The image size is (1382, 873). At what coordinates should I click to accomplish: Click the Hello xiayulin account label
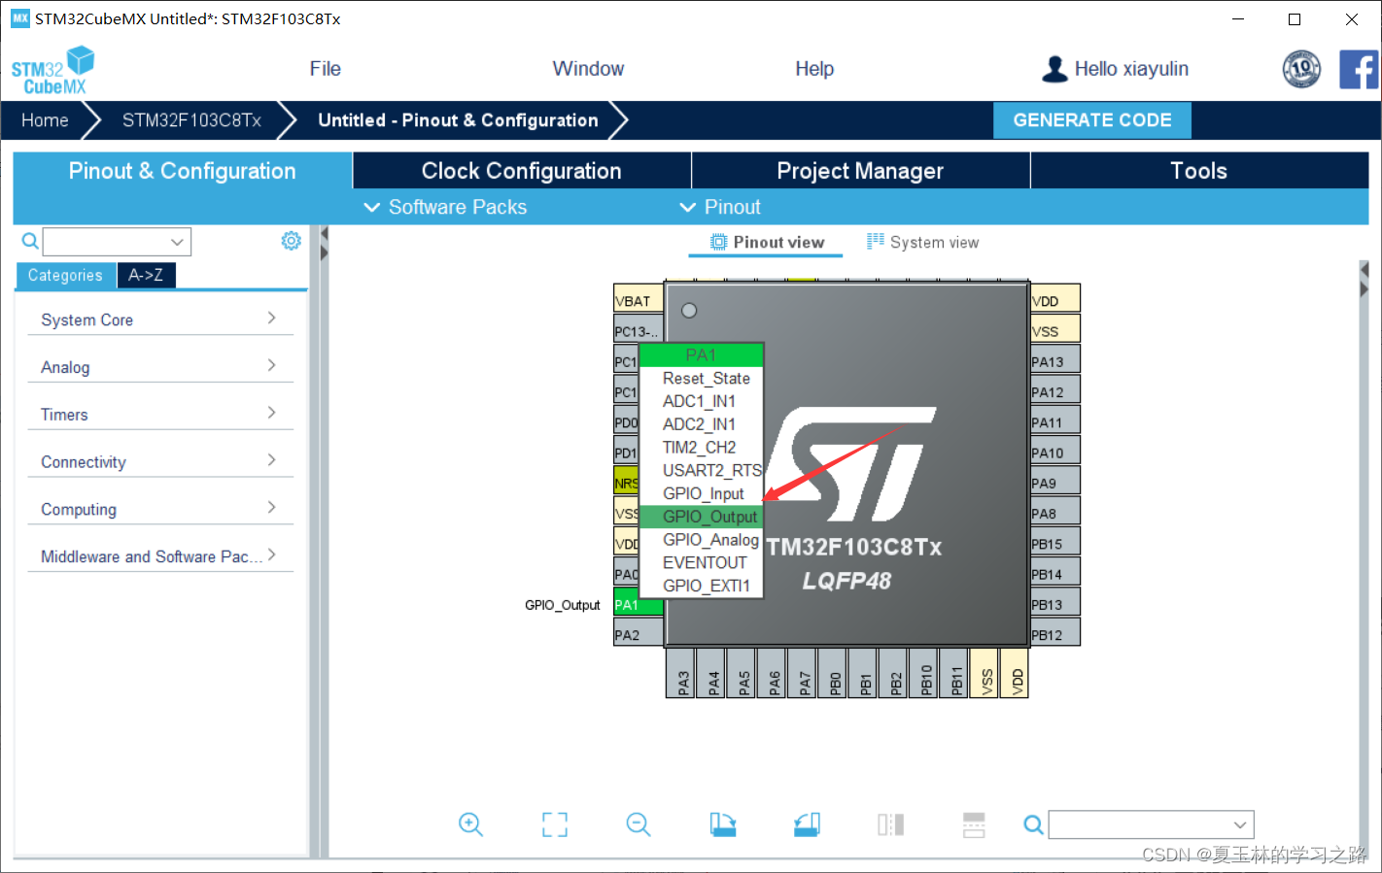pyautogui.click(x=1131, y=69)
